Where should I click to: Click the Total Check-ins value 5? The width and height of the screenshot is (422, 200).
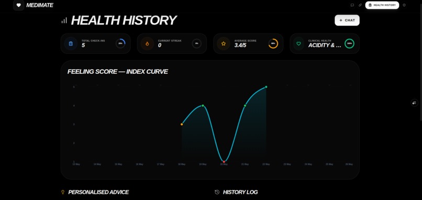click(83, 45)
